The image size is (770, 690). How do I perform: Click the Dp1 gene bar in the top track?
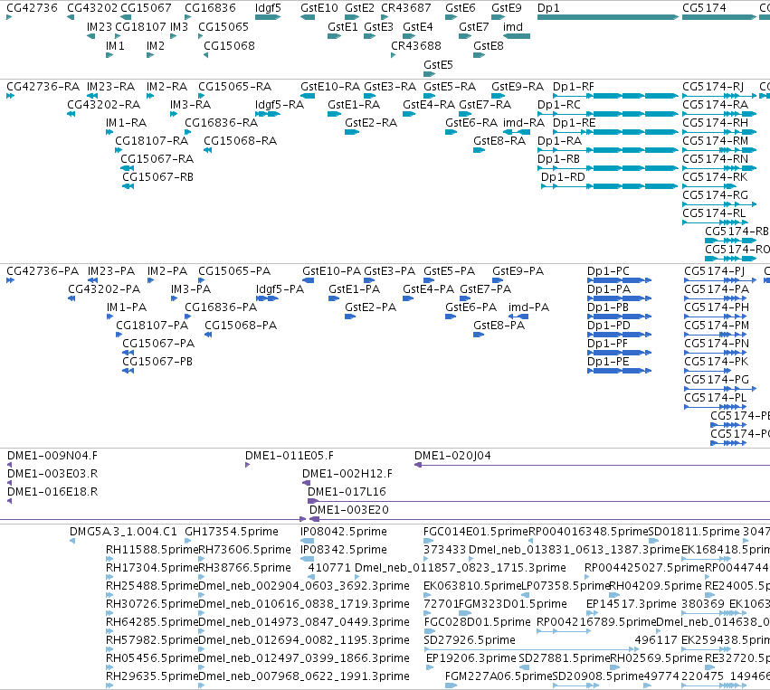coord(608,17)
